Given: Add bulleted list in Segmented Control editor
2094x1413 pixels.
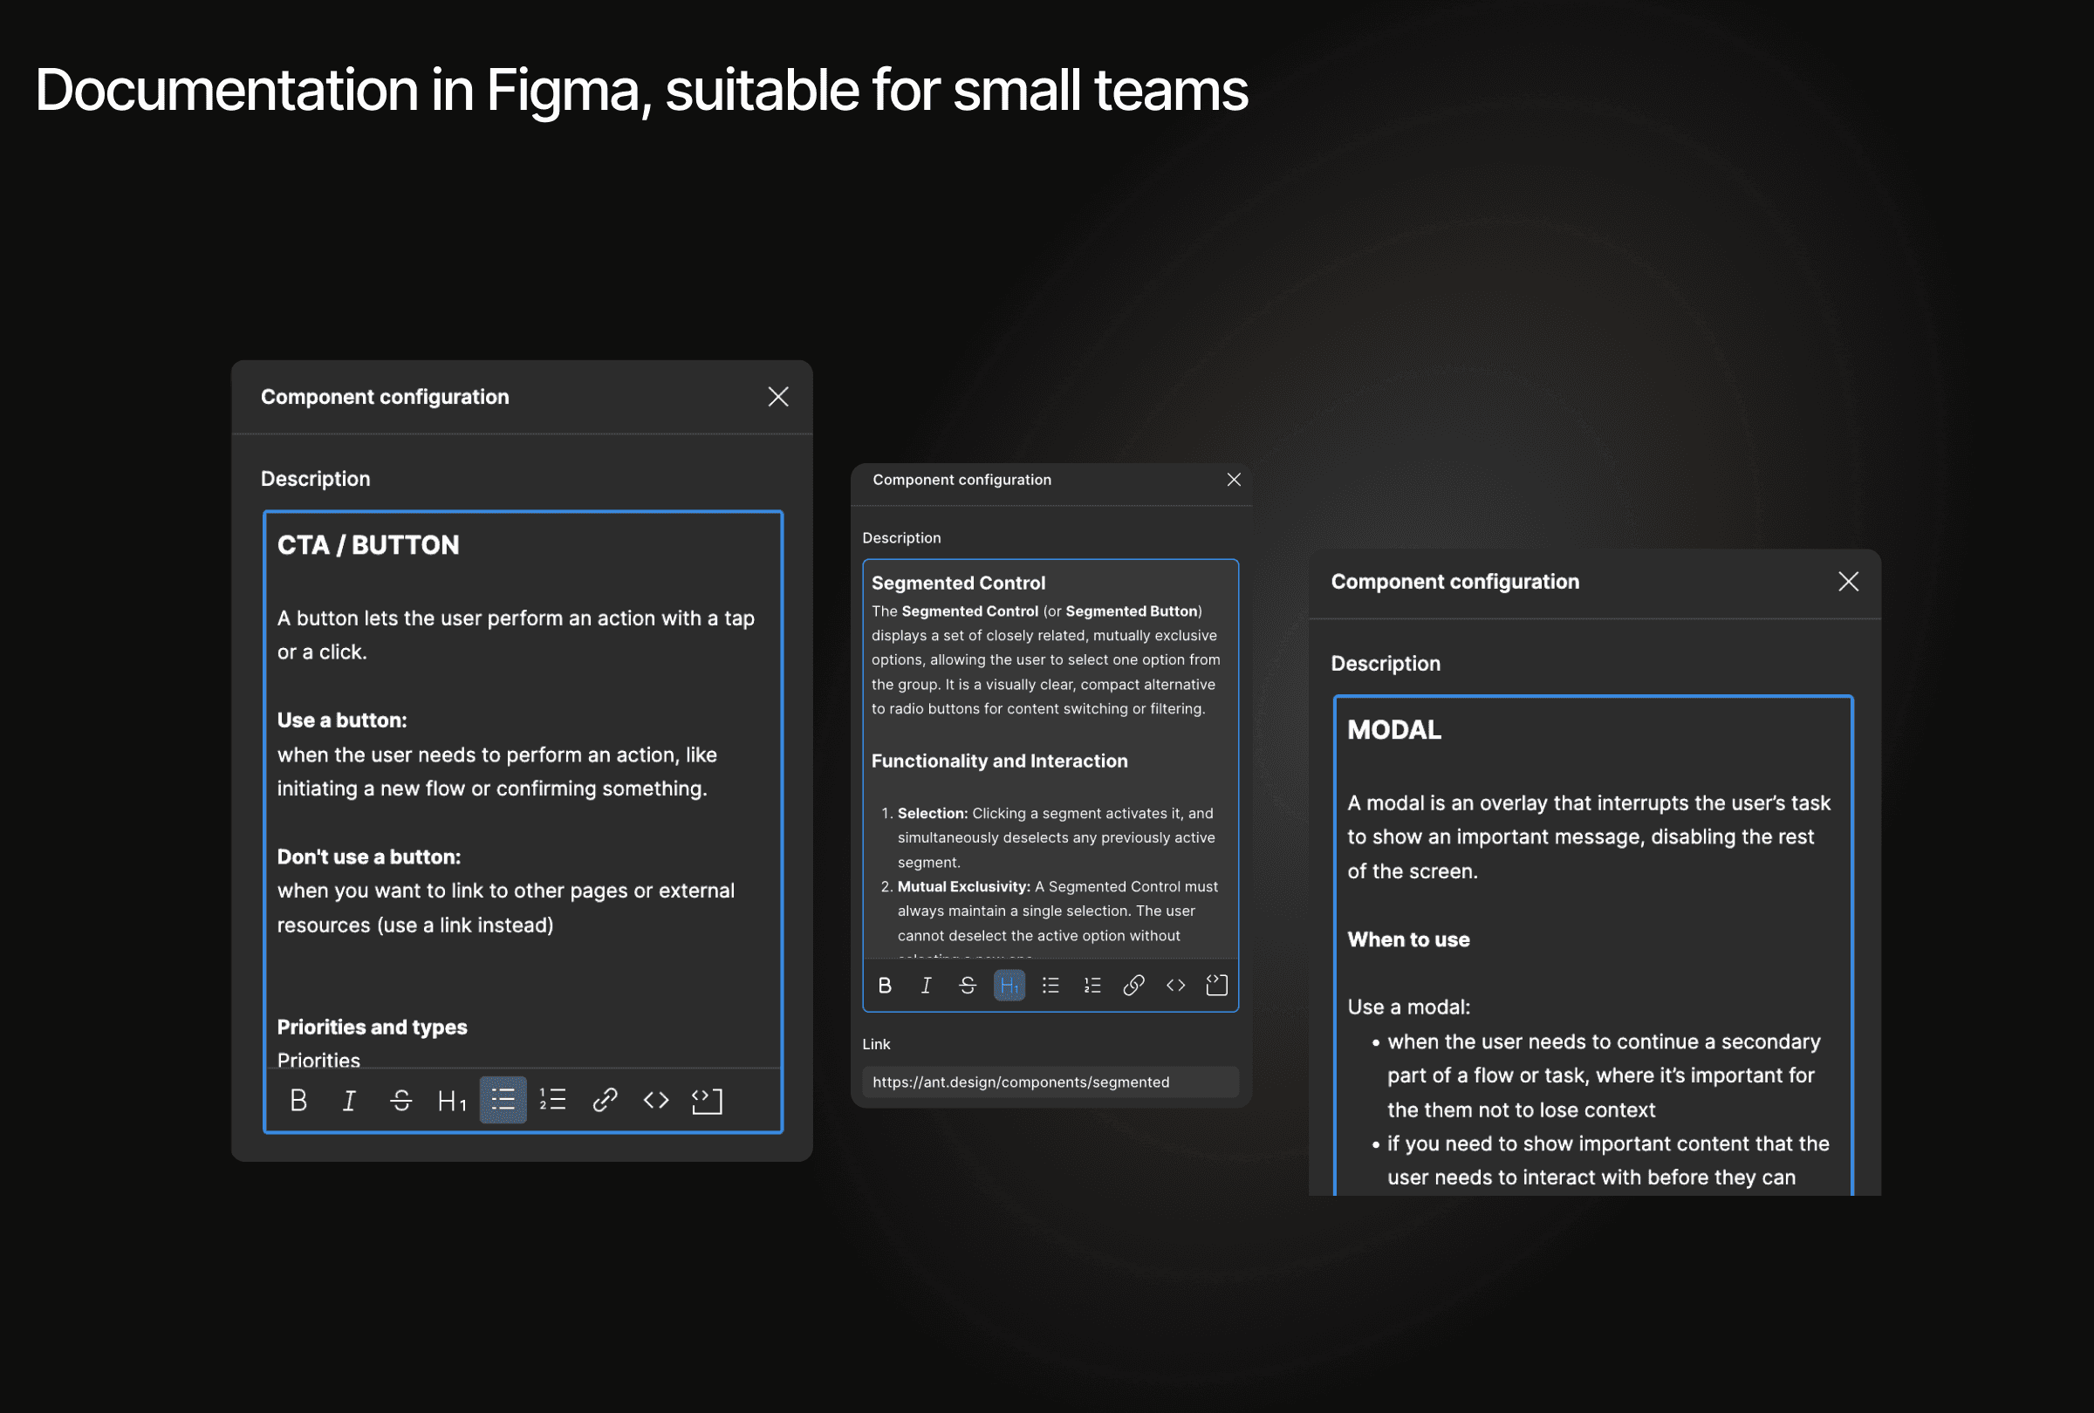Looking at the screenshot, I should (1050, 986).
